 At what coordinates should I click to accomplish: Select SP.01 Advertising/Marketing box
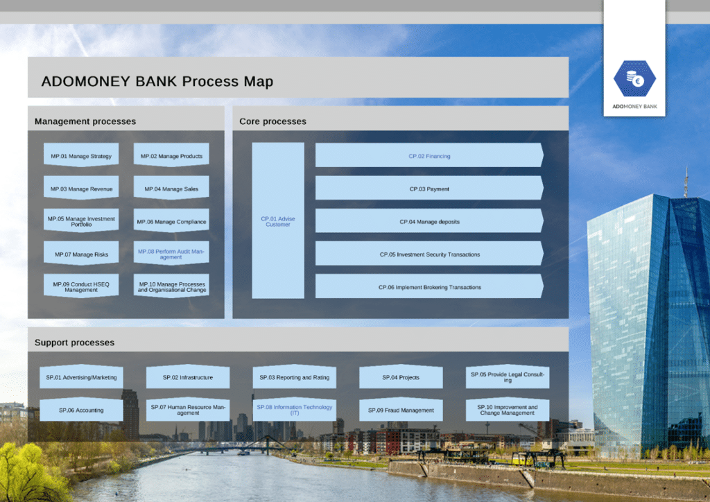81,377
